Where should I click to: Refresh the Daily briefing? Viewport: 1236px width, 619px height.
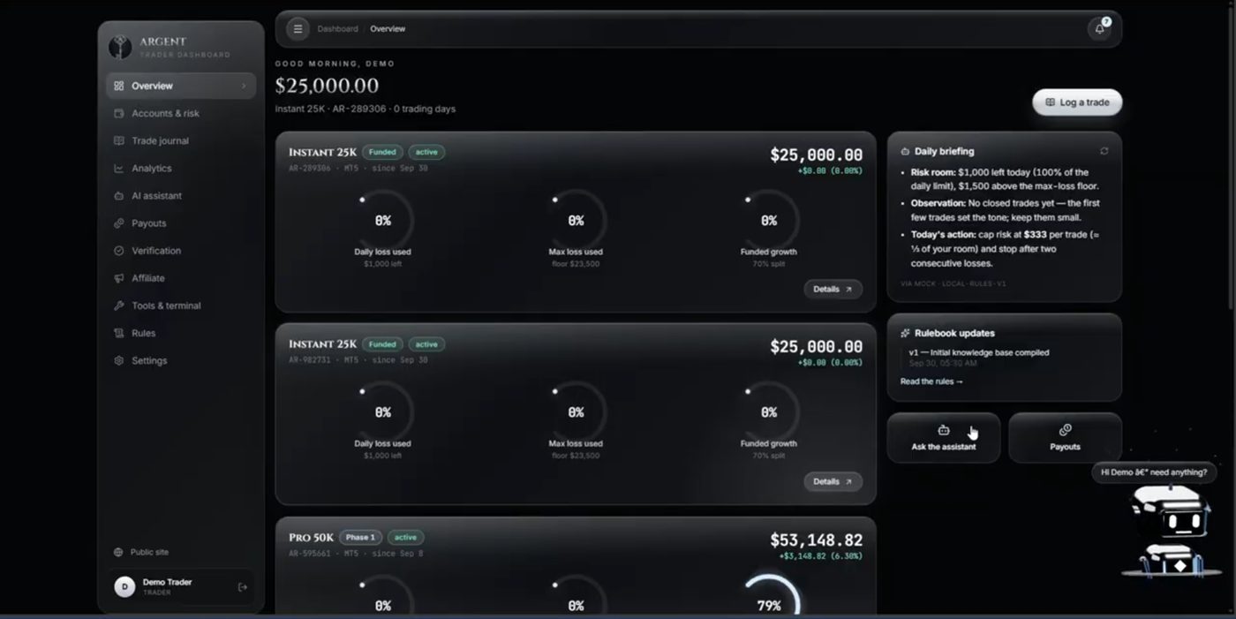pyautogui.click(x=1104, y=151)
